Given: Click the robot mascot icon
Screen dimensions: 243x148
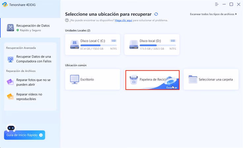Looking at the screenshot, I should pyautogui.click(x=11, y=128).
